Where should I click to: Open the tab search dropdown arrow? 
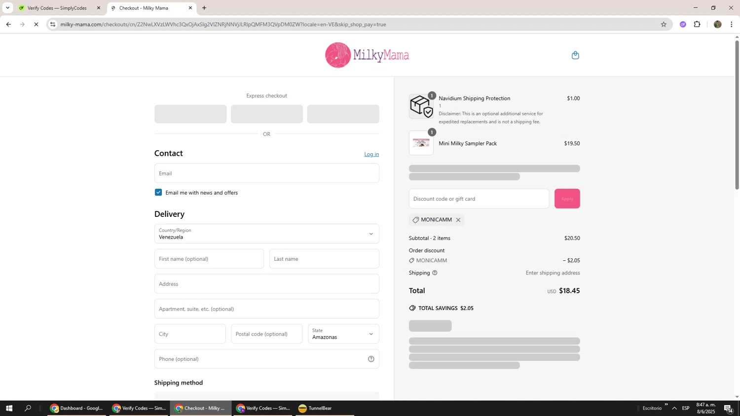coord(7,8)
